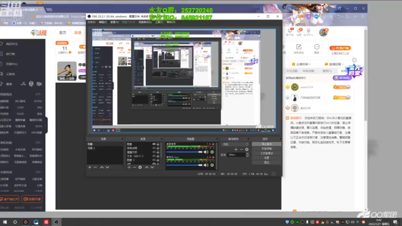Expand 主播投稿 chevron link
Image resolution: width=402 pixels, height=226 pixels.
(x=301, y=64)
